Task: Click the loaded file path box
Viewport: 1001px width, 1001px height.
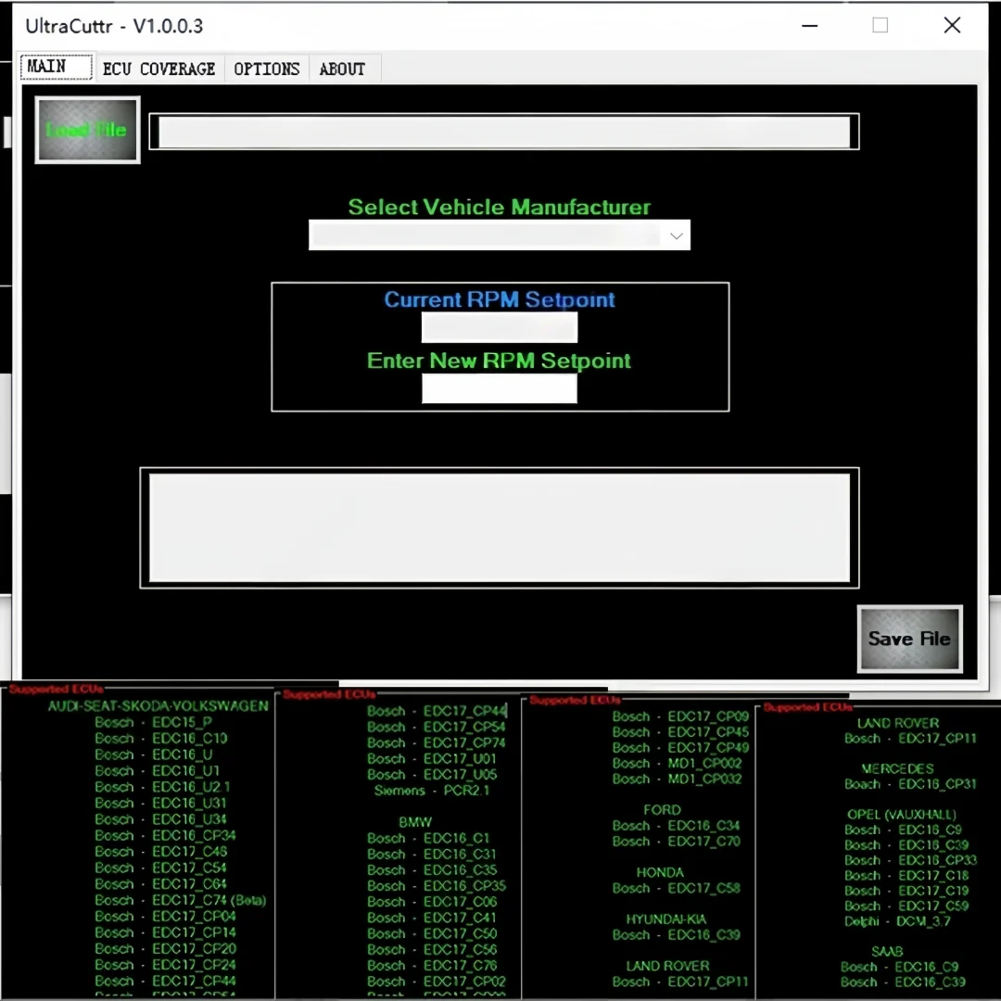Action: tap(504, 131)
